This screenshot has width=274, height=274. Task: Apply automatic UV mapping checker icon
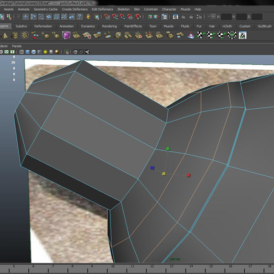(232, 35)
